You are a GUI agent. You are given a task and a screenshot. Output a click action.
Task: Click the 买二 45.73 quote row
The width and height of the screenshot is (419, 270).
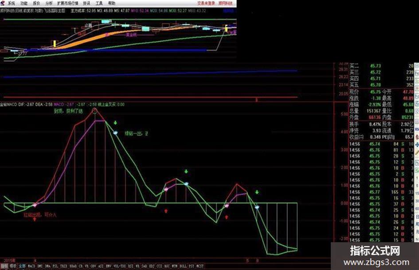pos(381,66)
